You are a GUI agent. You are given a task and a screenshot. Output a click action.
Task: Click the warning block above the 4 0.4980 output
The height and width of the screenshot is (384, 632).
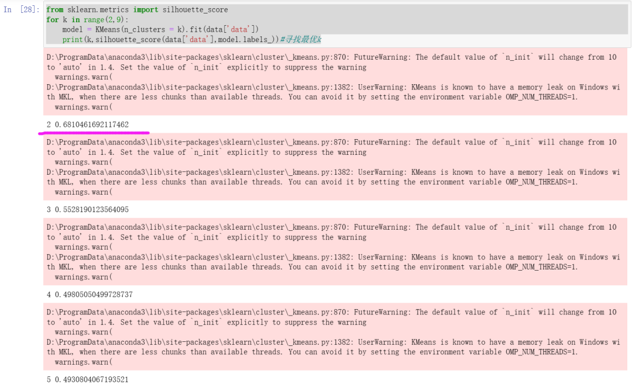click(x=335, y=251)
